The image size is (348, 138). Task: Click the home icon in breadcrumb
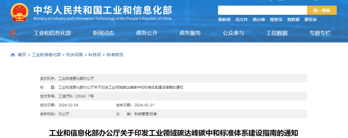[13, 55]
